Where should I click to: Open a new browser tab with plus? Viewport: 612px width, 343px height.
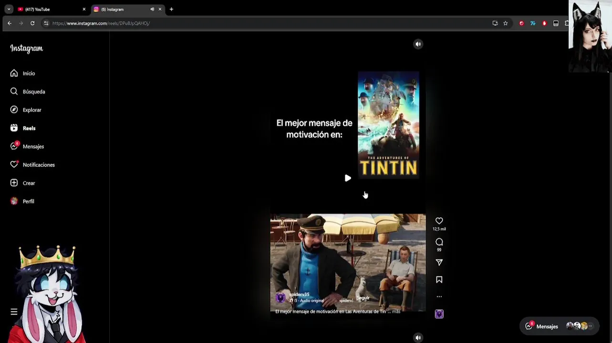(171, 9)
